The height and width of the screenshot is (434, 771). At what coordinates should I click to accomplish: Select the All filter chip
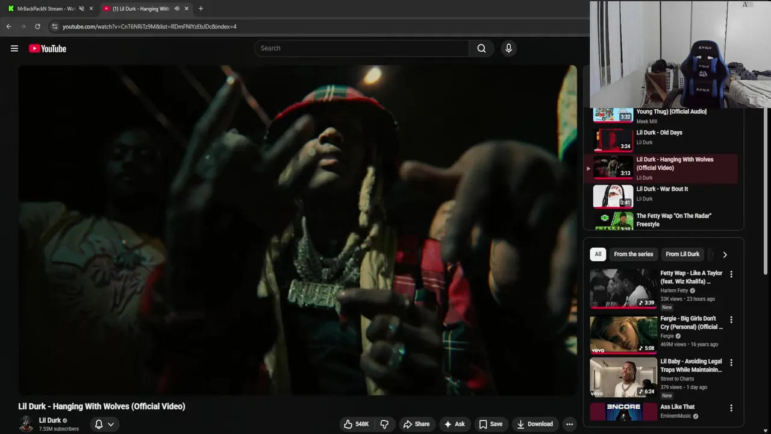point(598,254)
